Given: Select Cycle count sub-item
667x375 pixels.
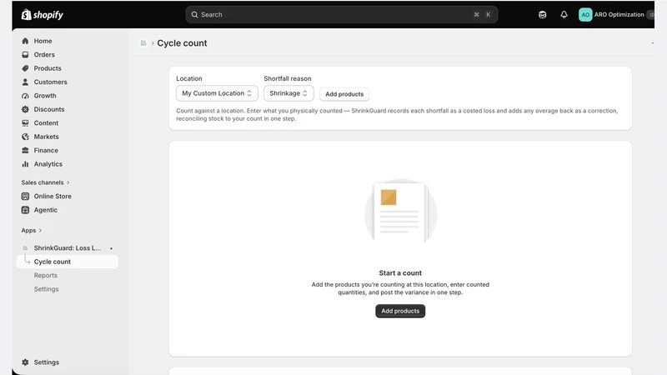Looking at the screenshot, I should tap(68, 262).
